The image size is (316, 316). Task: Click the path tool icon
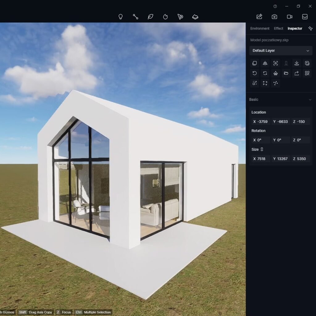pyautogui.click(x=135, y=17)
